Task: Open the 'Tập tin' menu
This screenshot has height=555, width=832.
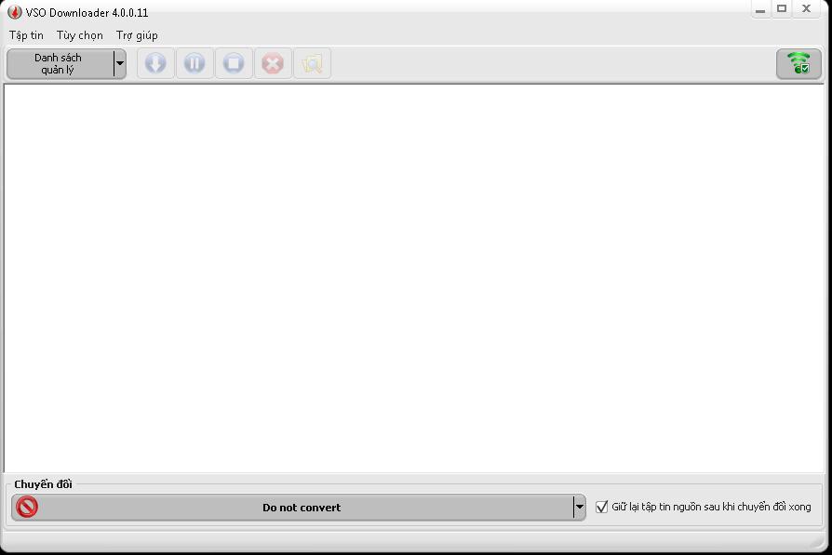Action: tap(26, 35)
